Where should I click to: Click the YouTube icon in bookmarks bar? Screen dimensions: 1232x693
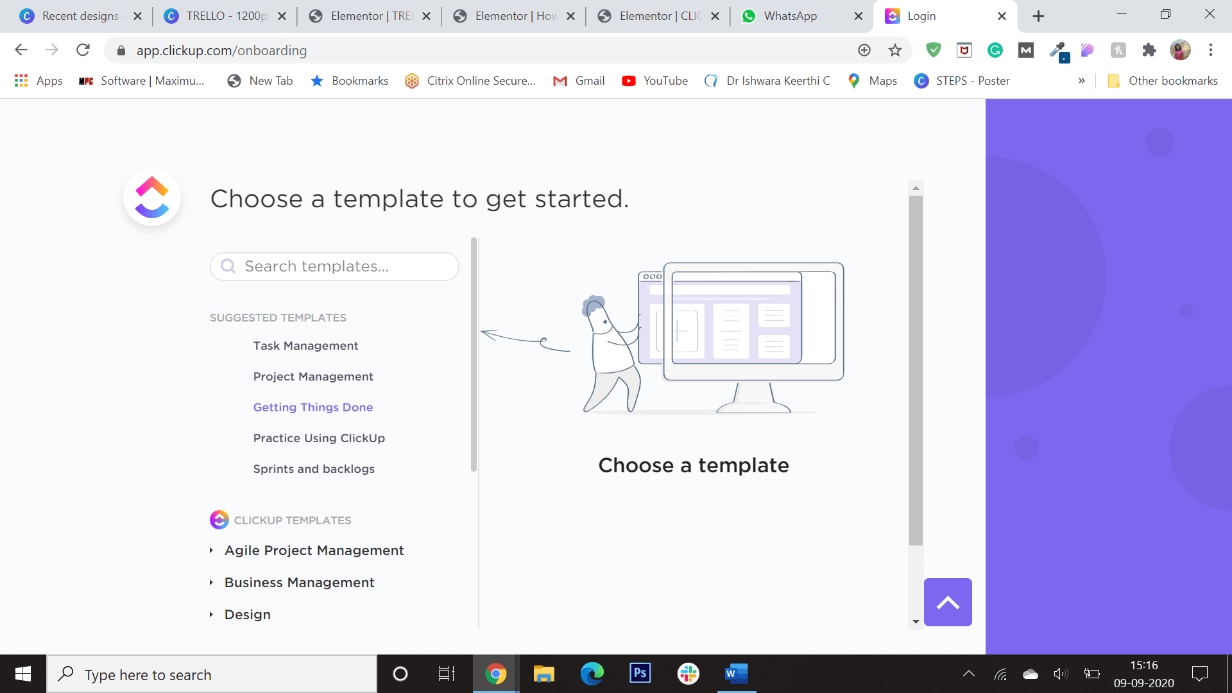pos(629,80)
